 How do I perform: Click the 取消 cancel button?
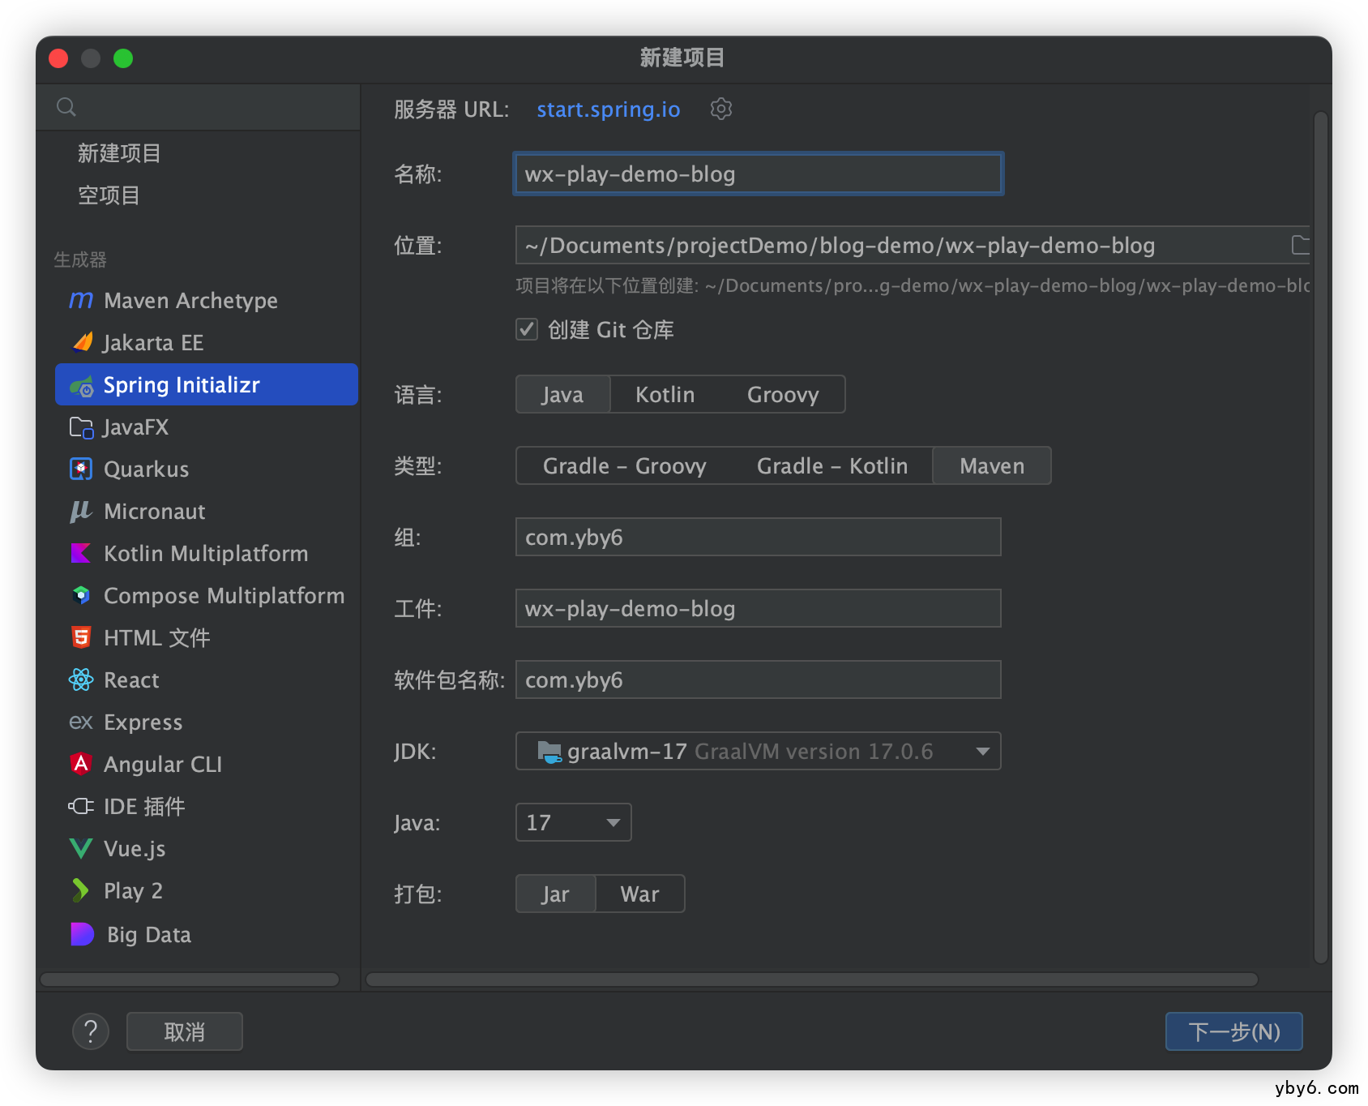coord(185,1031)
